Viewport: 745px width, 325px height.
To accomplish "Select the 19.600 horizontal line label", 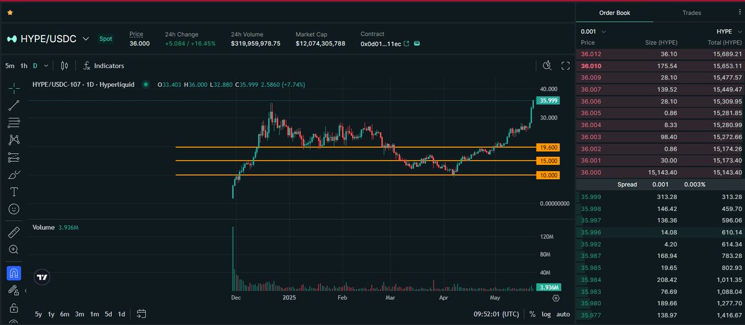I will tap(549, 148).
